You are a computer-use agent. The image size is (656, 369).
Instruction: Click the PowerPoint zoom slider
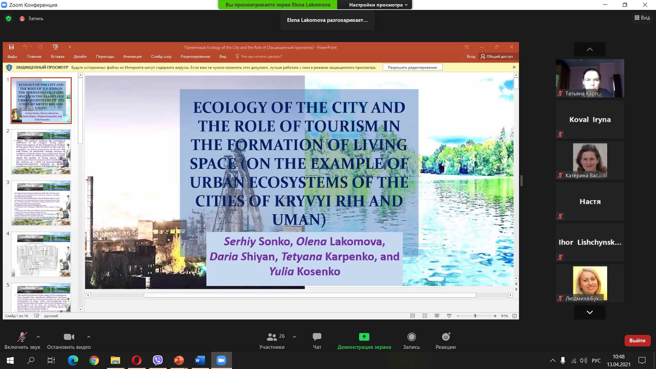click(475, 316)
